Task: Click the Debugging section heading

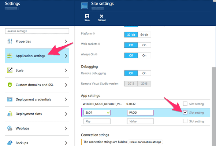Action: (89, 66)
